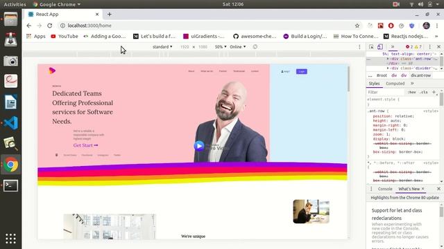
Task: Open the Online throttling dropdown
Action: click(238, 47)
